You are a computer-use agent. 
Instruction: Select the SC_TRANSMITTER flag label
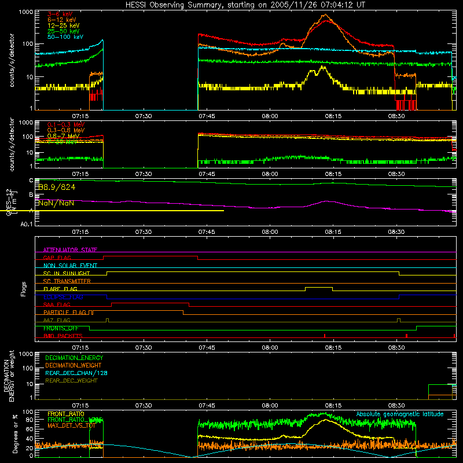click(x=67, y=281)
